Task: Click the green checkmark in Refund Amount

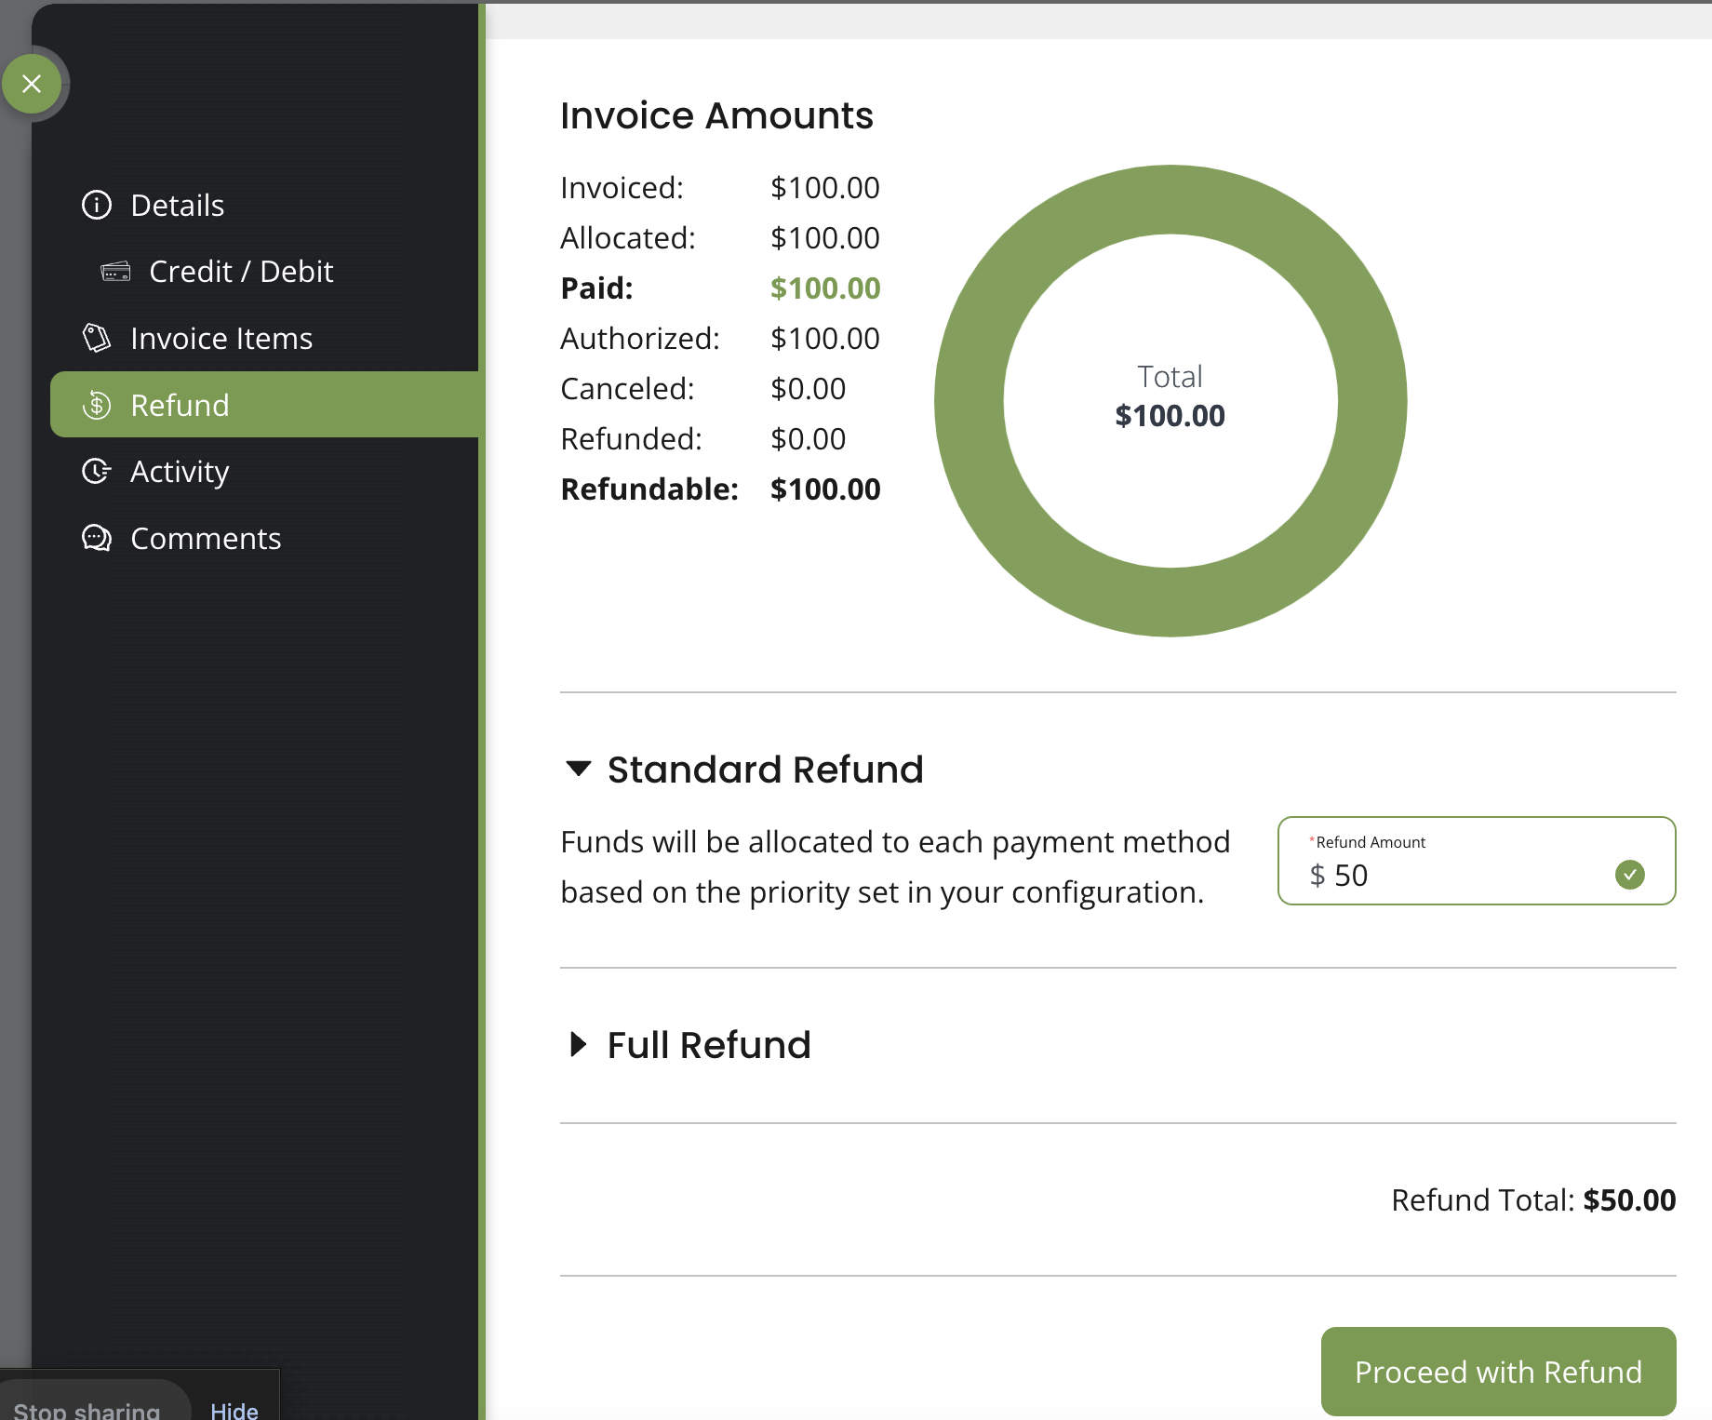Action: point(1629,875)
